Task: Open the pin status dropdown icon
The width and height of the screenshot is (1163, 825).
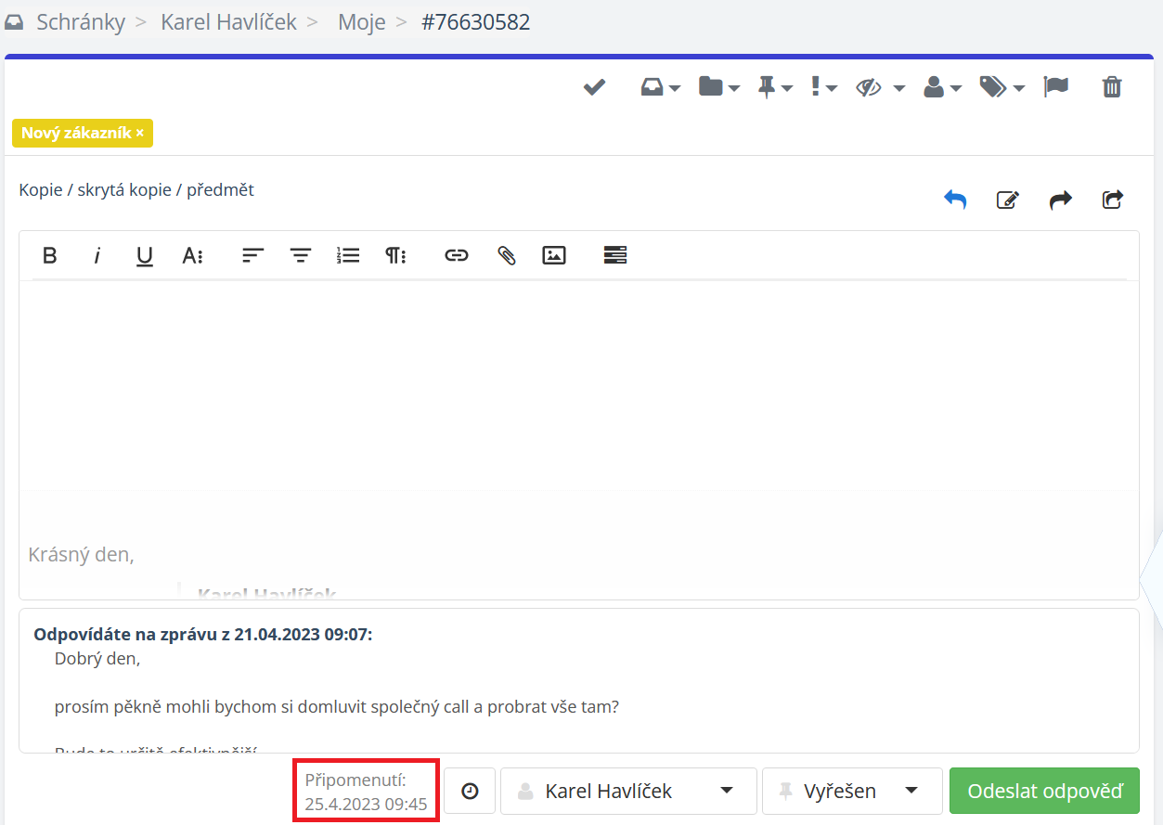Action: (x=774, y=87)
